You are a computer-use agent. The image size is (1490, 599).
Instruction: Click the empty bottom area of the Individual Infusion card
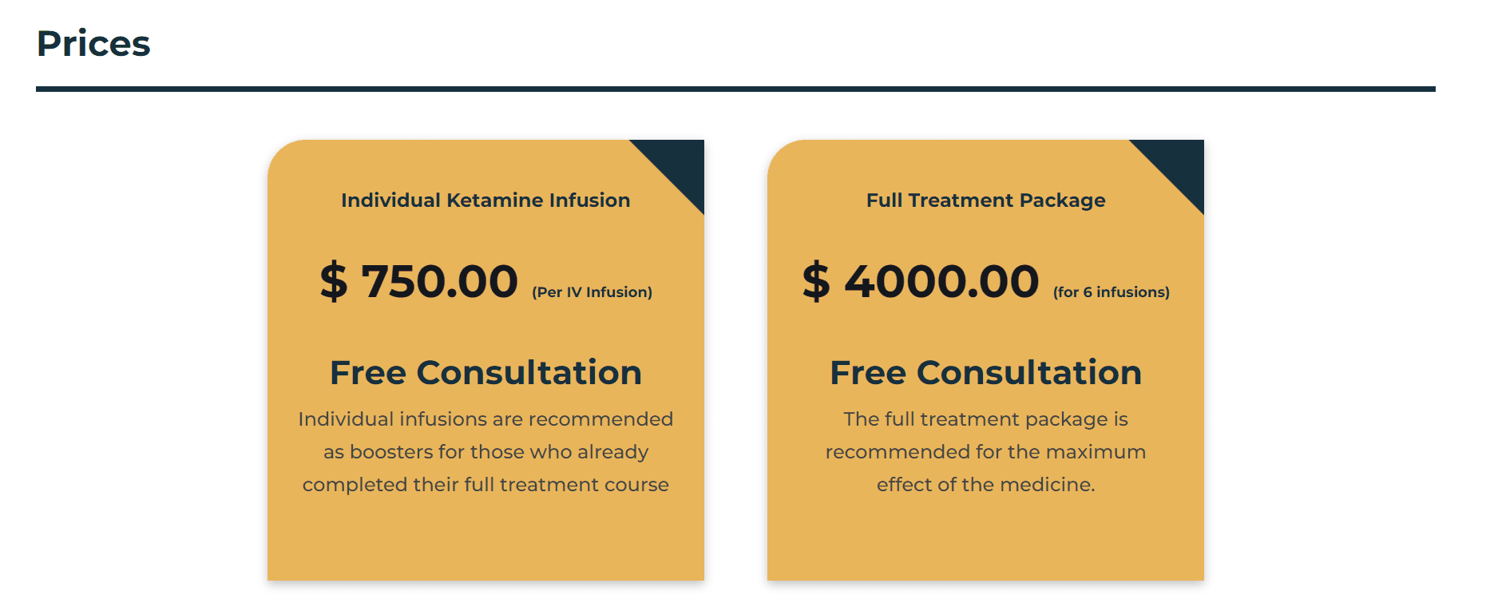coord(485,540)
